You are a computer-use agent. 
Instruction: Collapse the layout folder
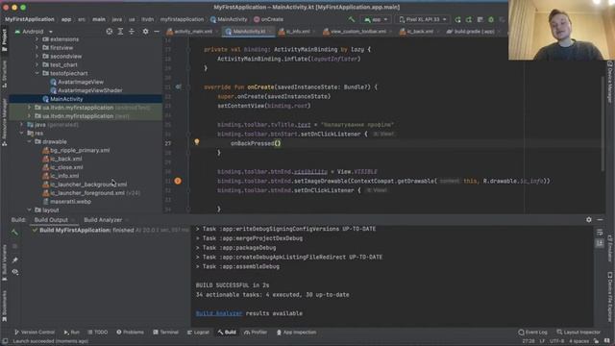30,210
